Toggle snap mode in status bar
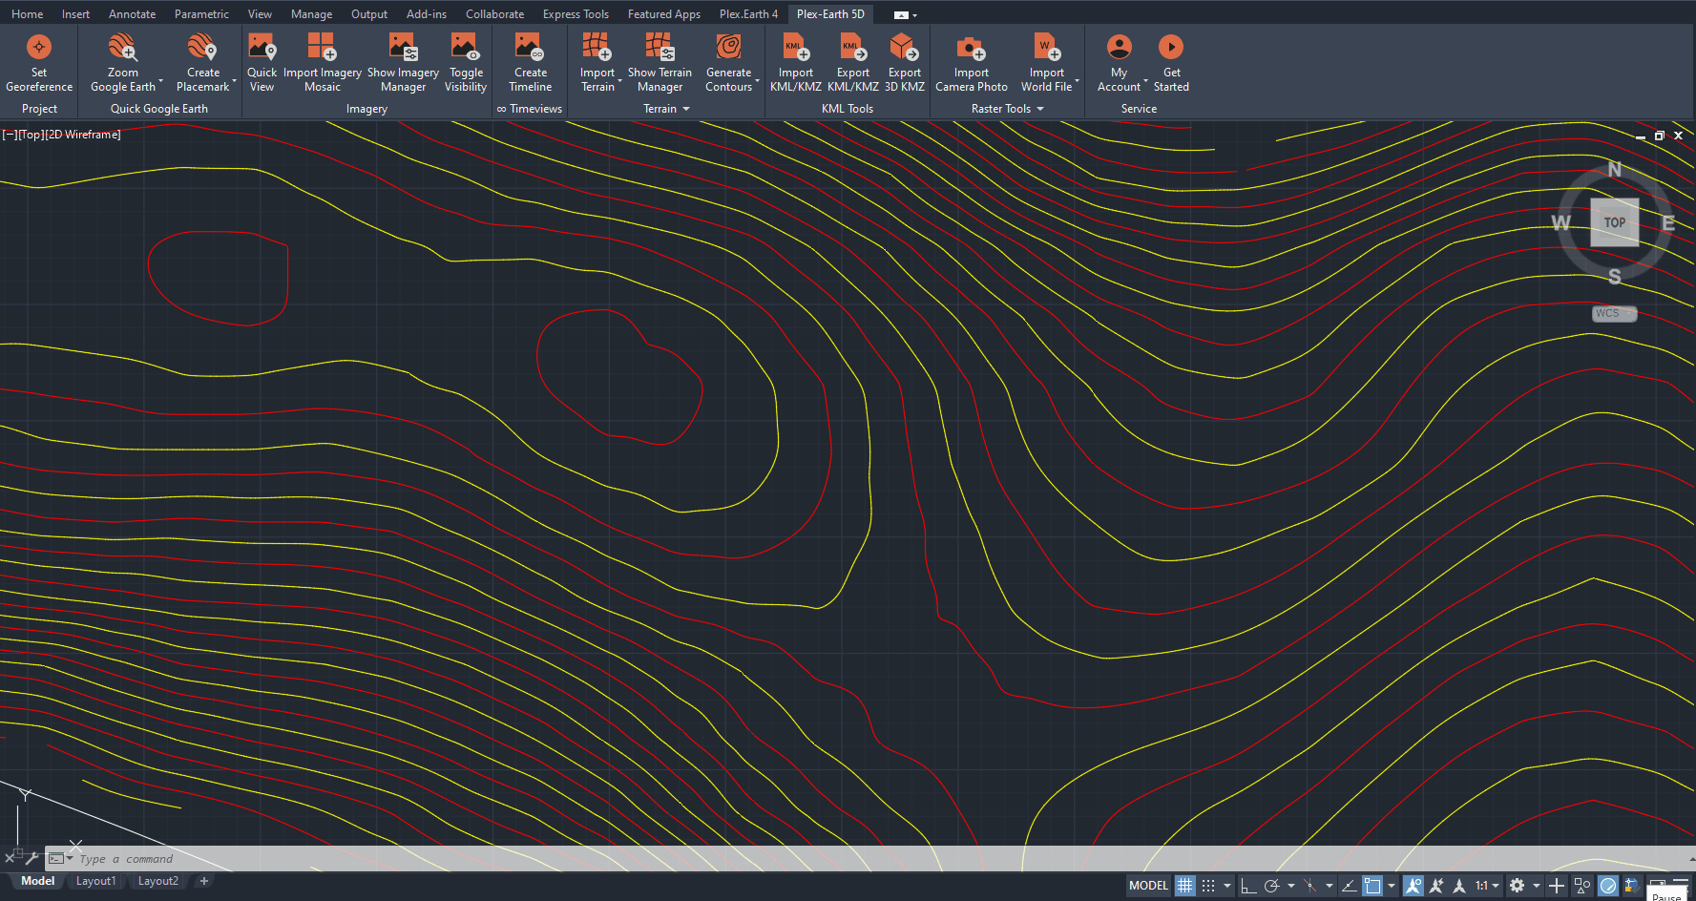Image resolution: width=1696 pixels, height=901 pixels. [x=1208, y=886]
